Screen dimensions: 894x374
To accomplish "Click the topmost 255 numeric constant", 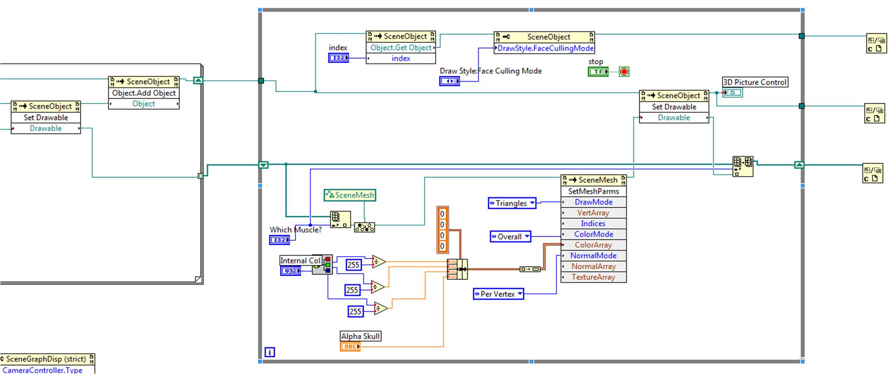I will [354, 265].
